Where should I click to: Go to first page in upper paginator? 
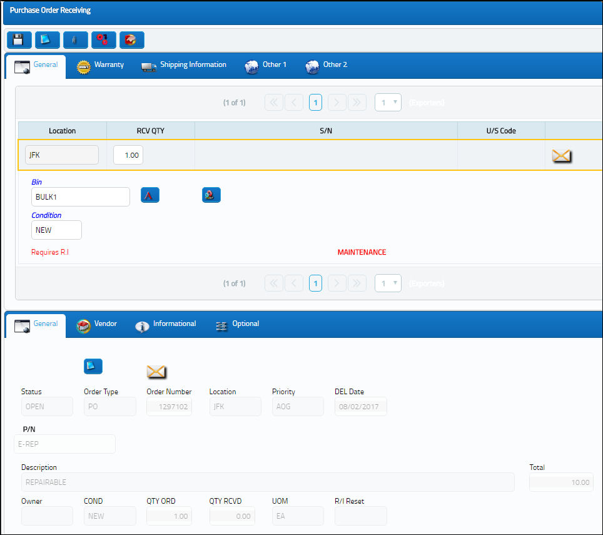click(274, 103)
